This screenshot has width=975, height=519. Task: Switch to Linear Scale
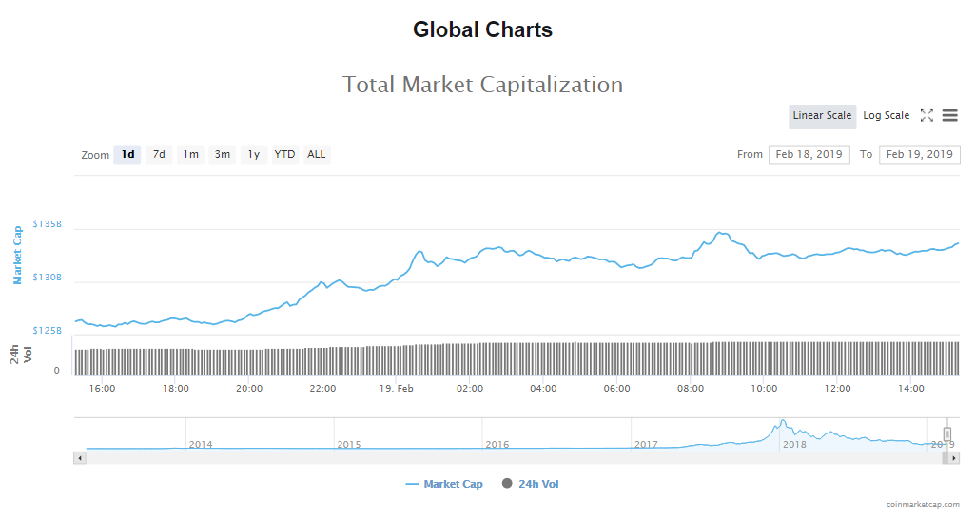click(822, 116)
